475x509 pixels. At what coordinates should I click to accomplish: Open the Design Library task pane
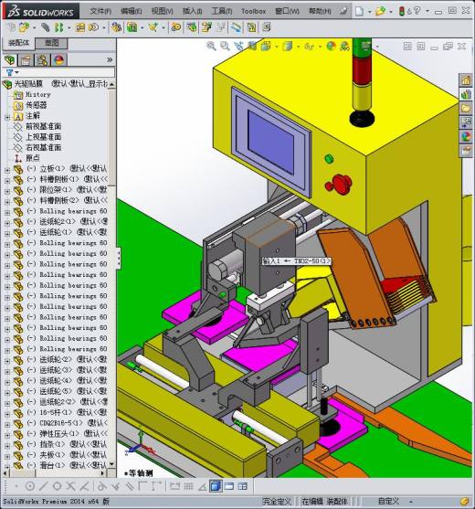pos(466,94)
